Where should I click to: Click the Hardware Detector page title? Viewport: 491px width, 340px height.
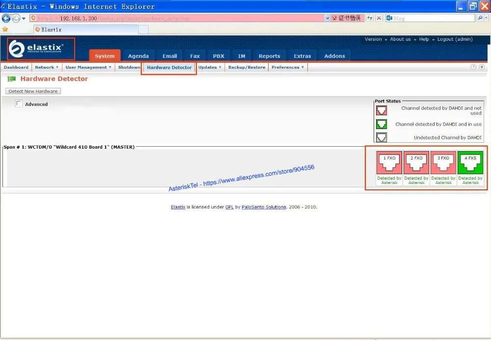(x=54, y=79)
